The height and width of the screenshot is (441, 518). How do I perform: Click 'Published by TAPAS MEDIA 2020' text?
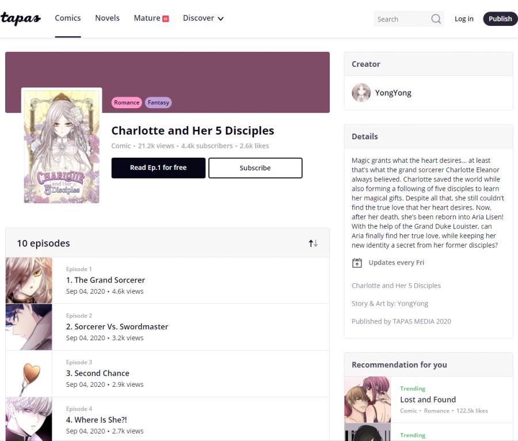coord(401,321)
